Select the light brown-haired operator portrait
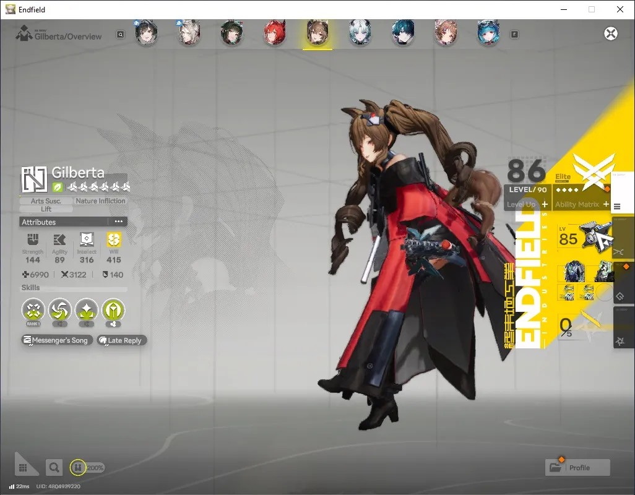This screenshot has height=495, width=635. 446,33
